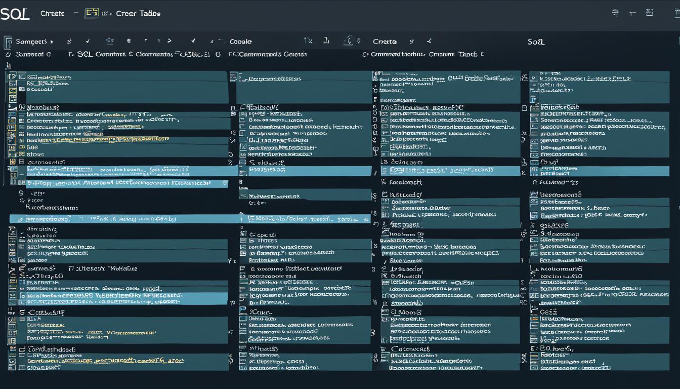This screenshot has height=389, width=680.
Task: Toggle the checkmark icon after Sompeers
Action: click(88, 41)
